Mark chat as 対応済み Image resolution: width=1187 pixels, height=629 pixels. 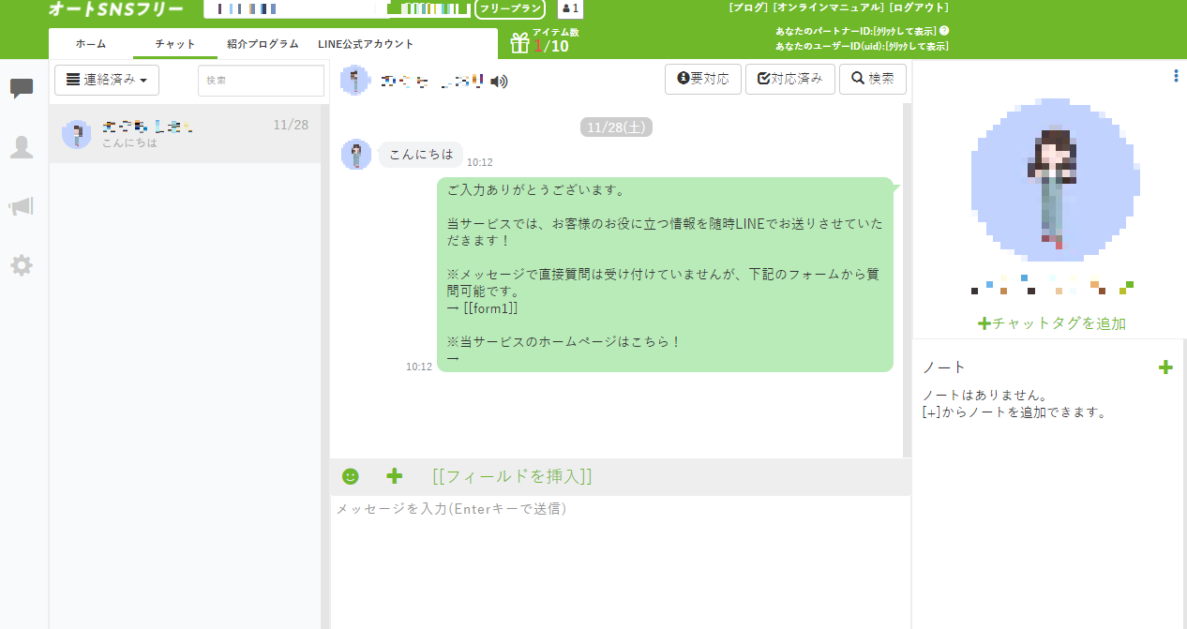[x=789, y=80]
